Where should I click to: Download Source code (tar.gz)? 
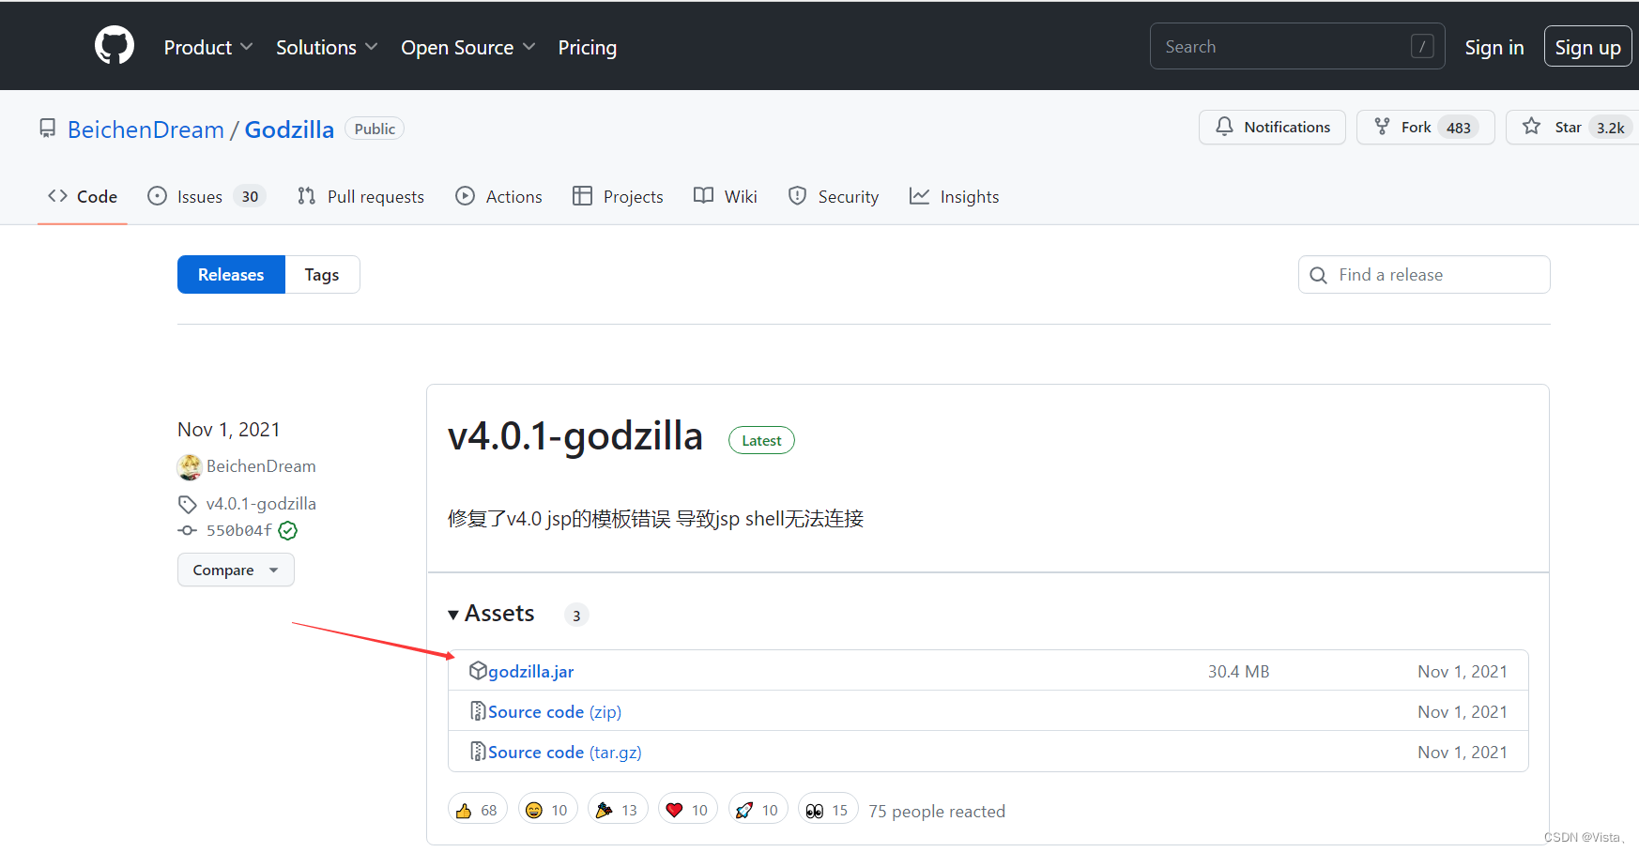(565, 753)
